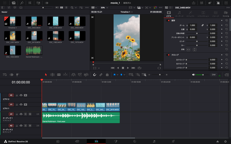
Task: Mute audio via the speaker icon
Action: [194, 75]
